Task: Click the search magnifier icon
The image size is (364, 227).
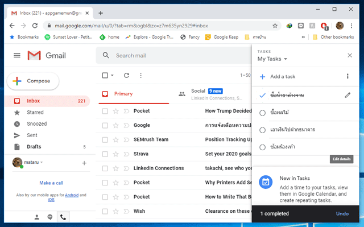Action: point(106,55)
